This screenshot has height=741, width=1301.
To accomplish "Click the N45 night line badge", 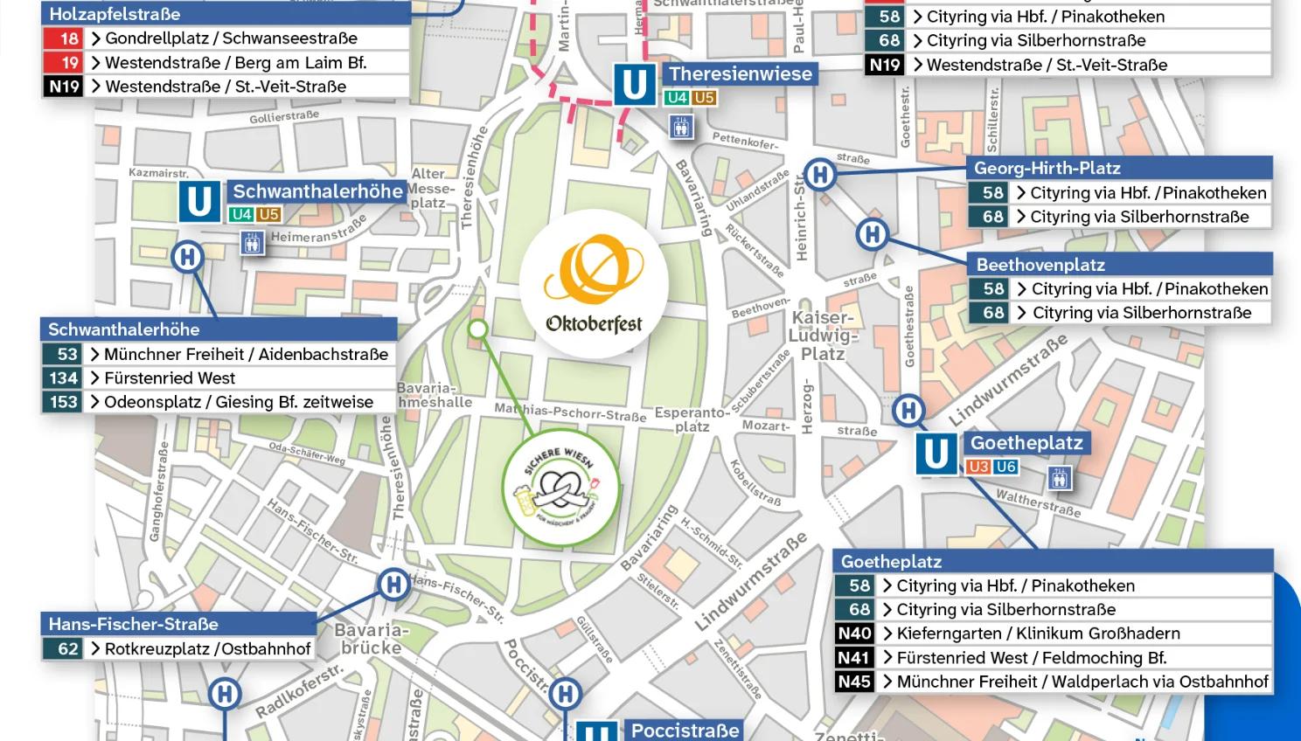I will tap(854, 682).
